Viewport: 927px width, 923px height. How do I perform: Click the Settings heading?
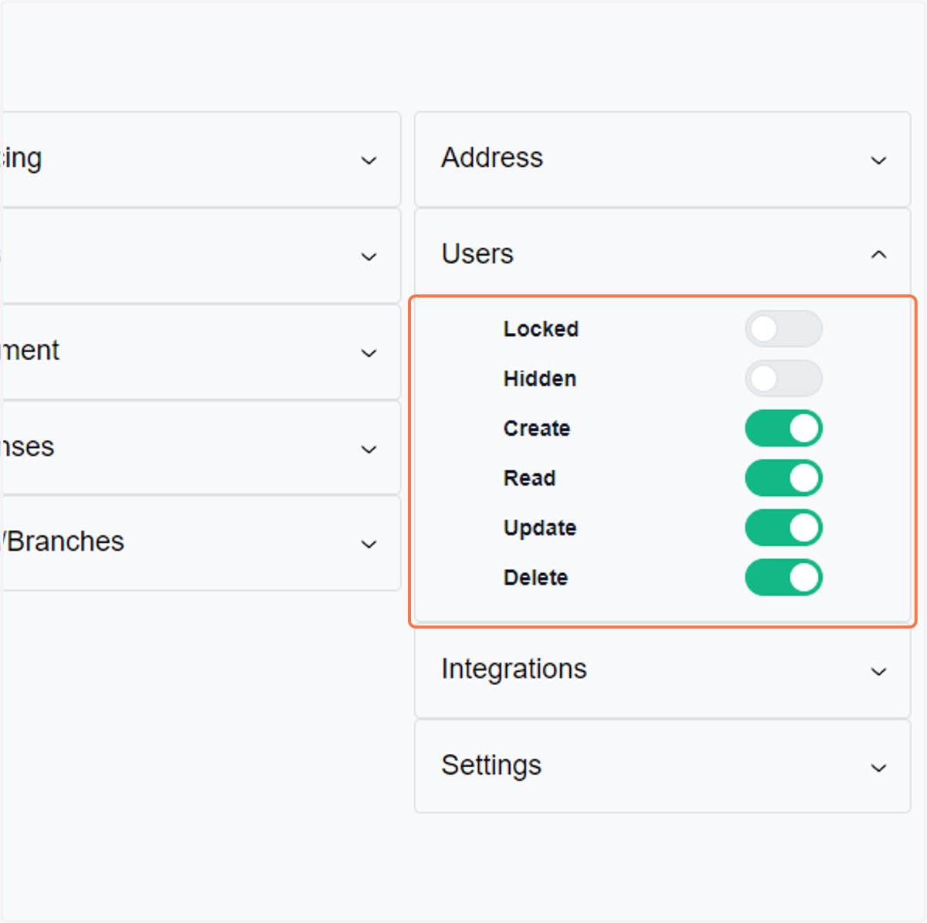(x=491, y=765)
